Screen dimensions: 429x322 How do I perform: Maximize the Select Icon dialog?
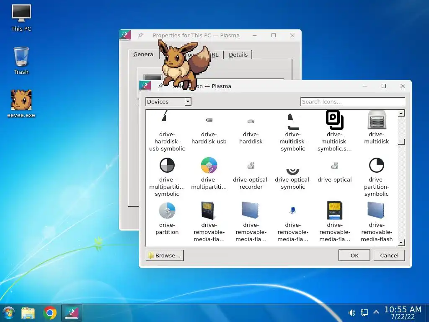(x=384, y=86)
